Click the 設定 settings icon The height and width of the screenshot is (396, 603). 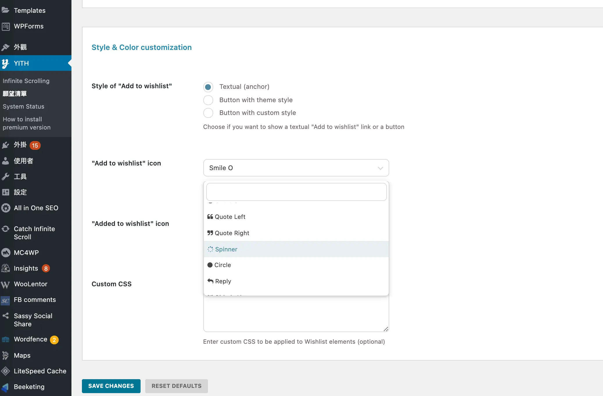6,192
